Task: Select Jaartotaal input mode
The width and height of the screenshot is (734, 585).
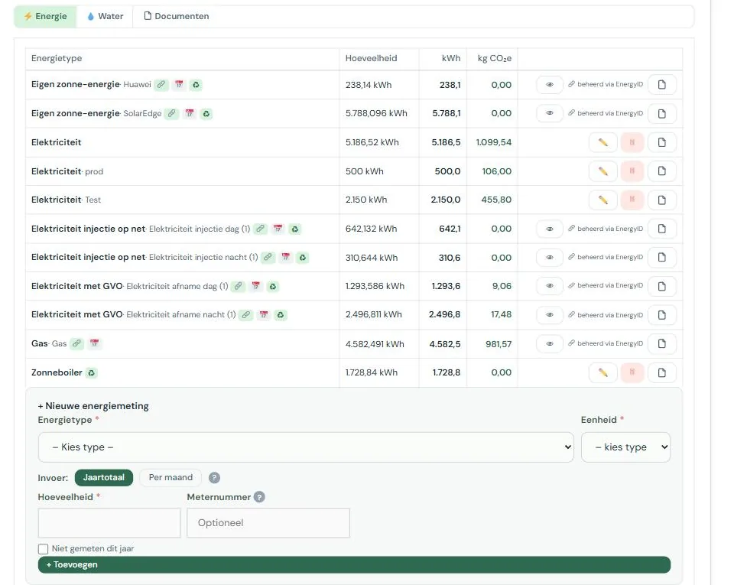Action: (x=104, y=477)
